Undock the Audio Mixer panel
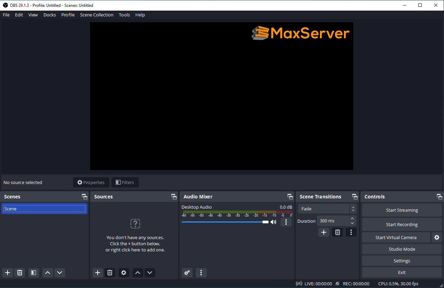This screenshot has height=288, width=444. pyautogui.click(x=290, y=197)
